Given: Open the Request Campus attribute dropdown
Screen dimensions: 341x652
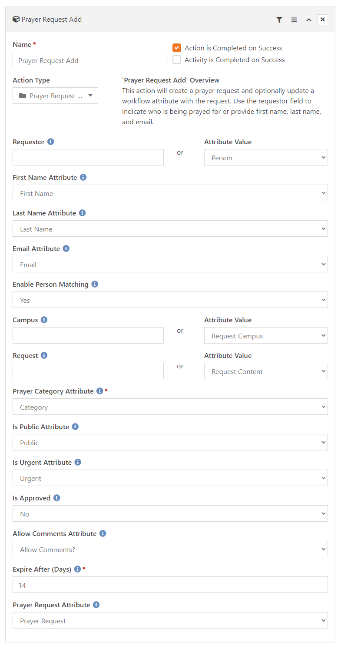Looking at the screenshot, I should (x=266, y=335).
